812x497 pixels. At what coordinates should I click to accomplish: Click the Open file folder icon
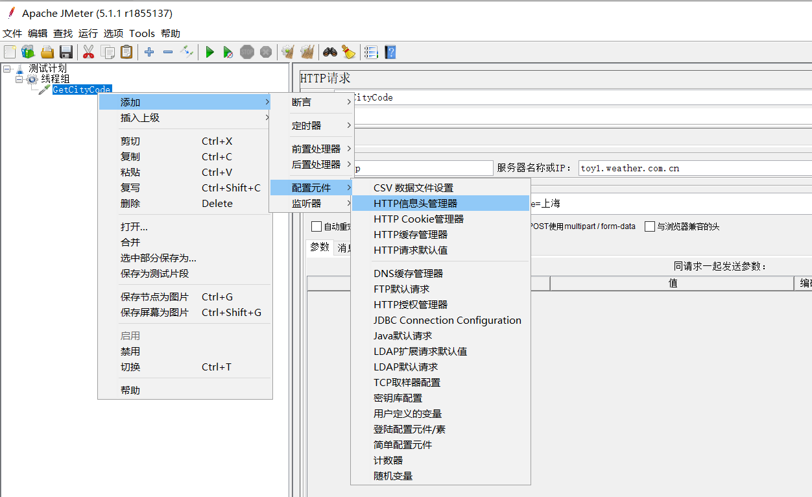tap(47, 52)
